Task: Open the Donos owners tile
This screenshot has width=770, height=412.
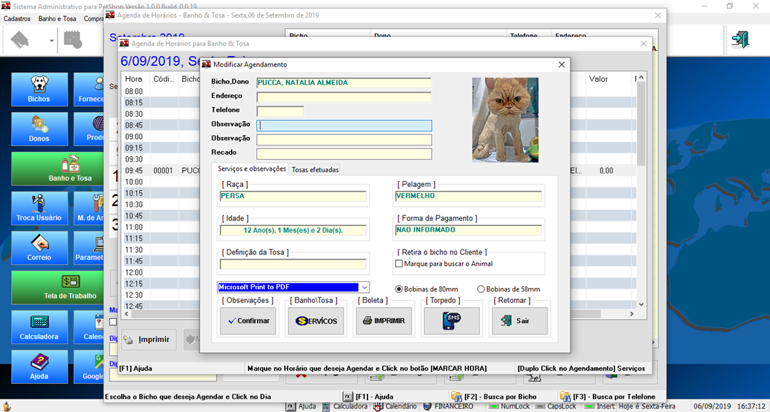Action: click(x=39, y=129)
